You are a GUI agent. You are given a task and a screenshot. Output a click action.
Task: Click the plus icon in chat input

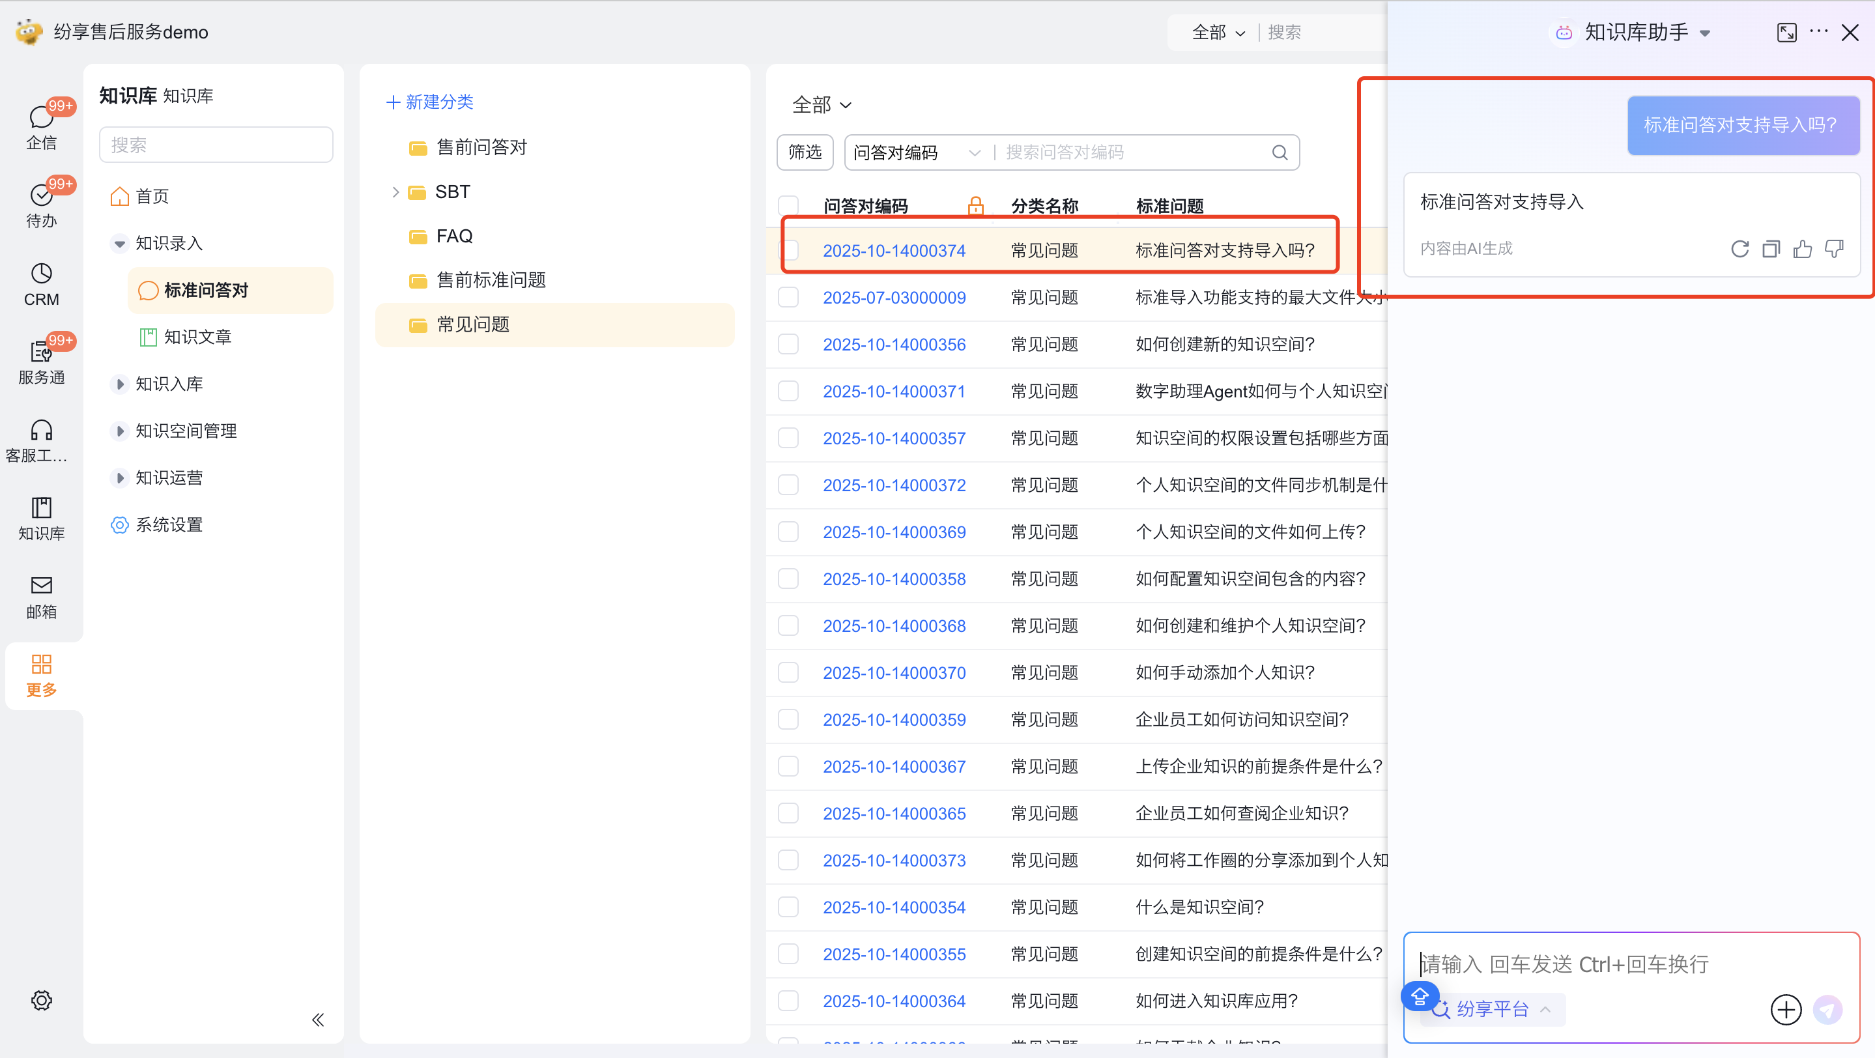[x=1786, y=1010]
